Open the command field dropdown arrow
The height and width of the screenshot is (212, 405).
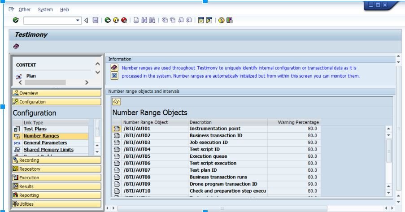78,21
